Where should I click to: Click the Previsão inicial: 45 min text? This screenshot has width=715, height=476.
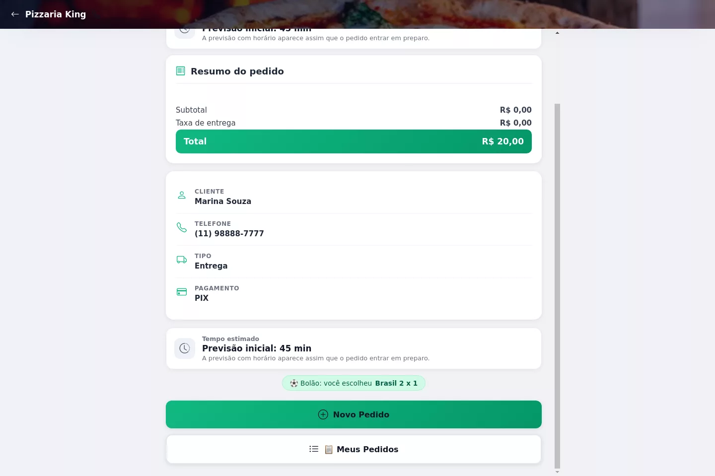click(257, 348)
